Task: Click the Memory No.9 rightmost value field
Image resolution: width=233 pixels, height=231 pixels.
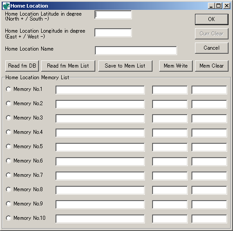Action: pyautogui.click(x=209, y=205)
